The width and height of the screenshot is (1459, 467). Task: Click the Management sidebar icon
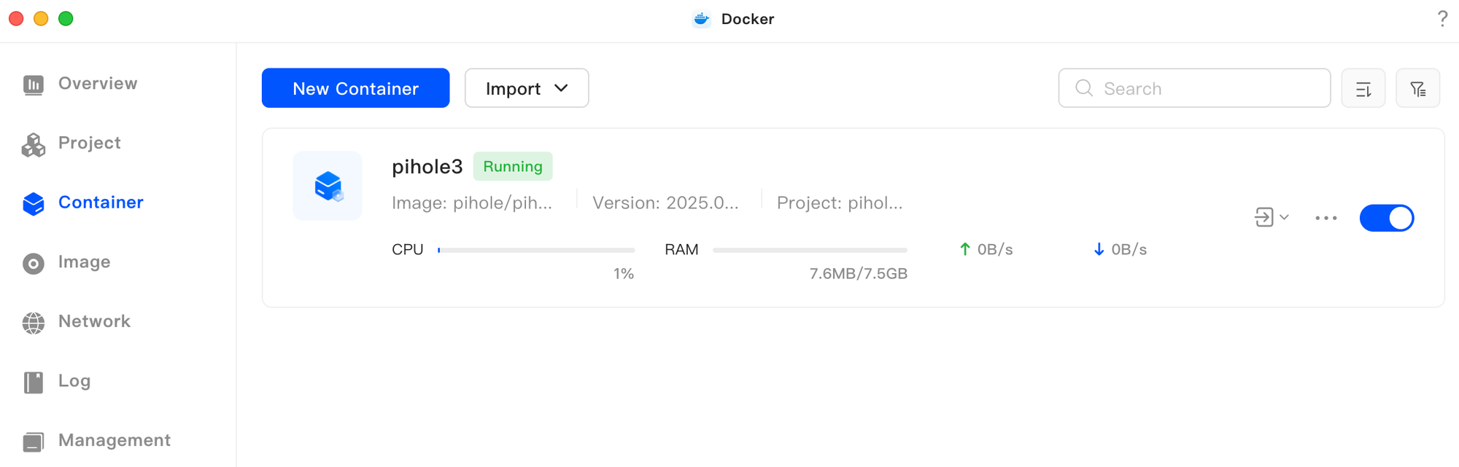33,442
